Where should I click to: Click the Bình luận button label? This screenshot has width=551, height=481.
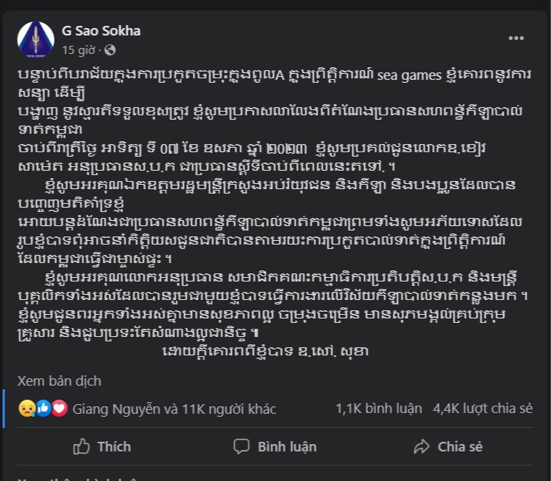click(287, 446)
